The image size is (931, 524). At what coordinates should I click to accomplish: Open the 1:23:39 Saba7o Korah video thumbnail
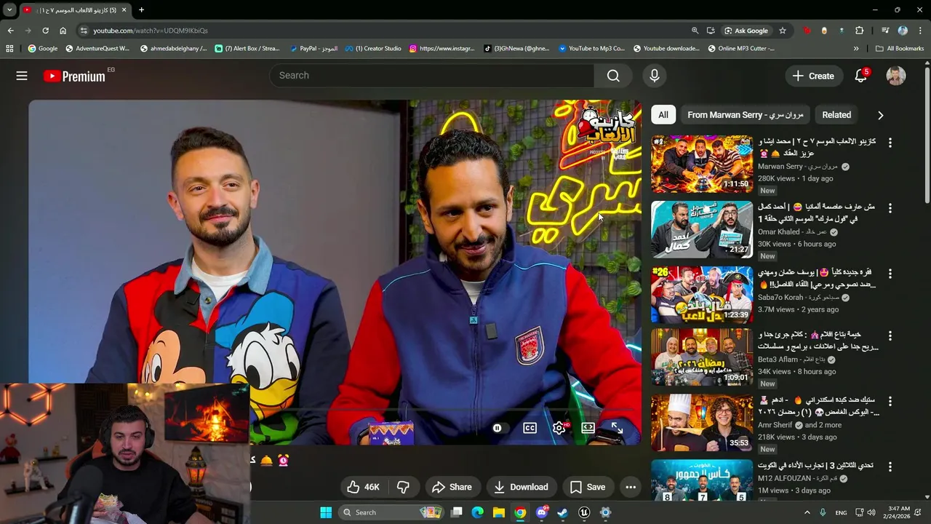[702, 295]
